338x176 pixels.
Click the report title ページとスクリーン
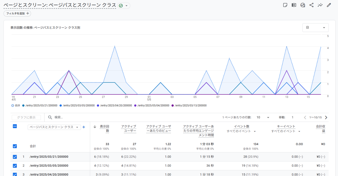coord(60,5)
